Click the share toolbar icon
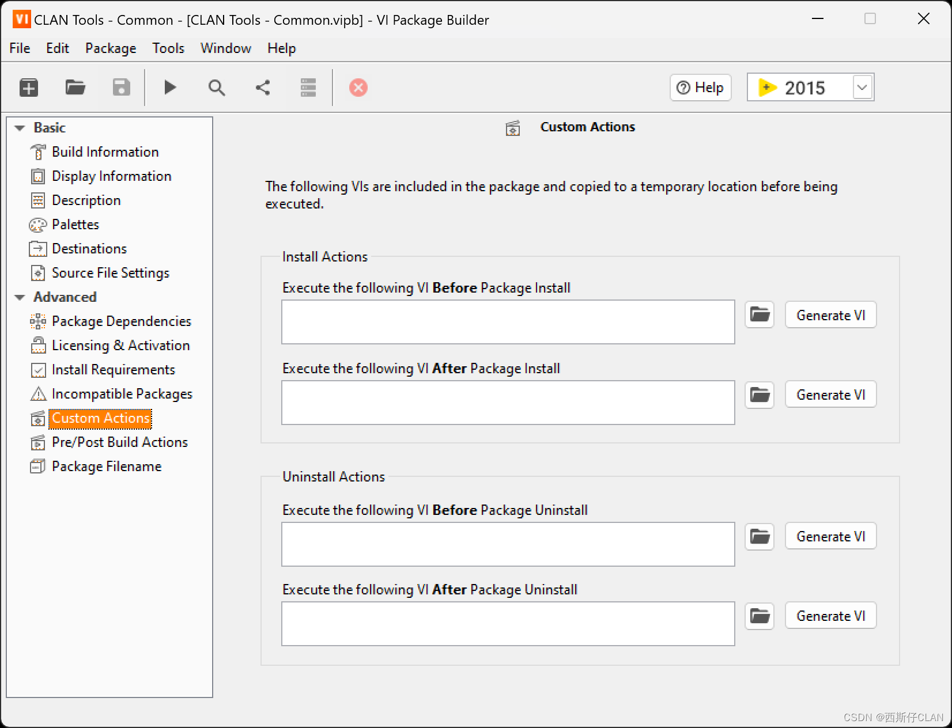The width and height of the screenshot is (952, 728). click(x=263, y=88)
